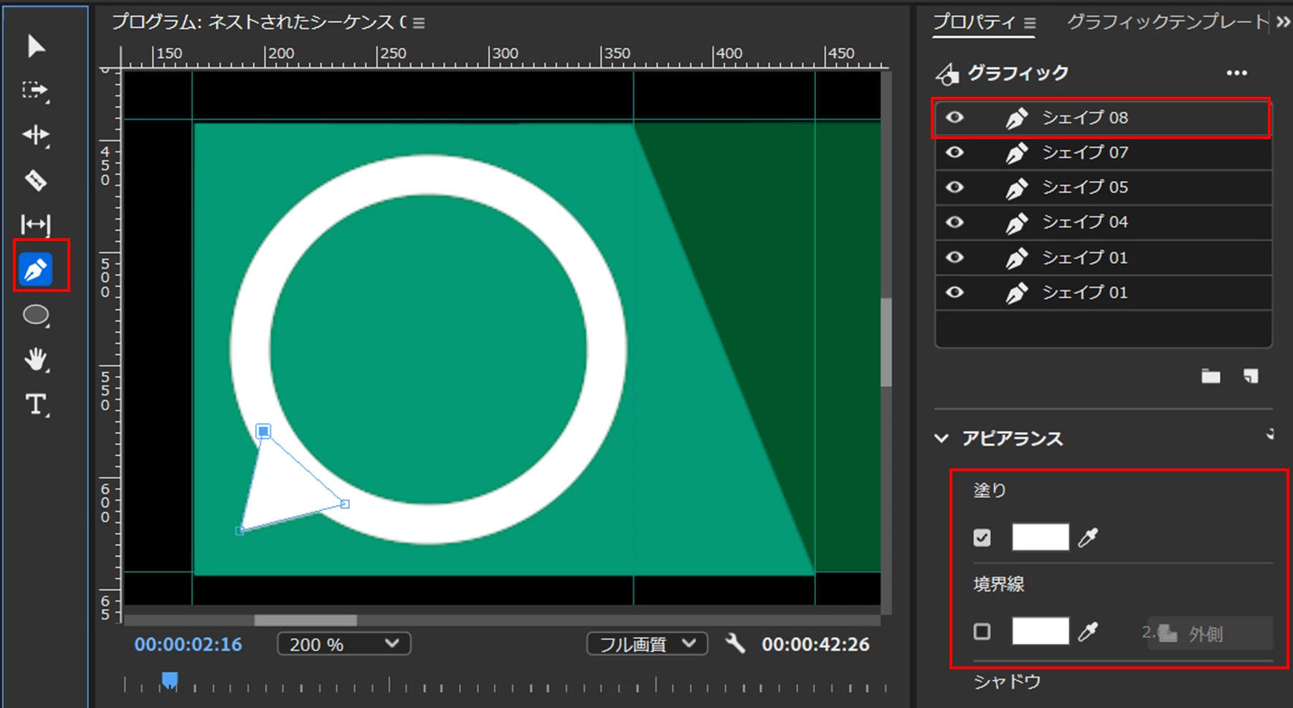Collapse the アピアランス section

[942, 438]
